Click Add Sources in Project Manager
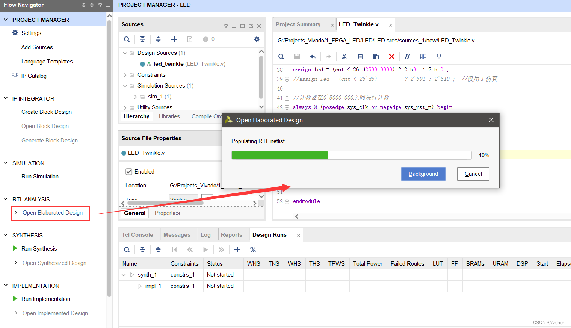 point(37,47)
